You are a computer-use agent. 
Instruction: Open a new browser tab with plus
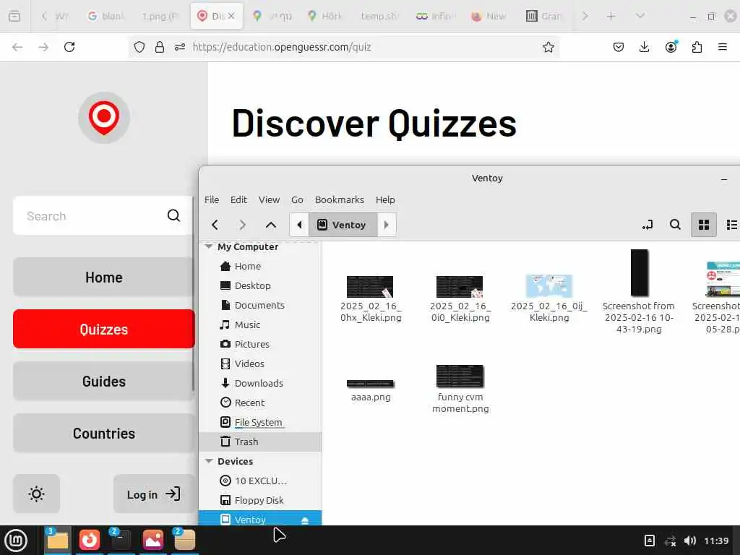pyautogui.click(x=611, y=16)
